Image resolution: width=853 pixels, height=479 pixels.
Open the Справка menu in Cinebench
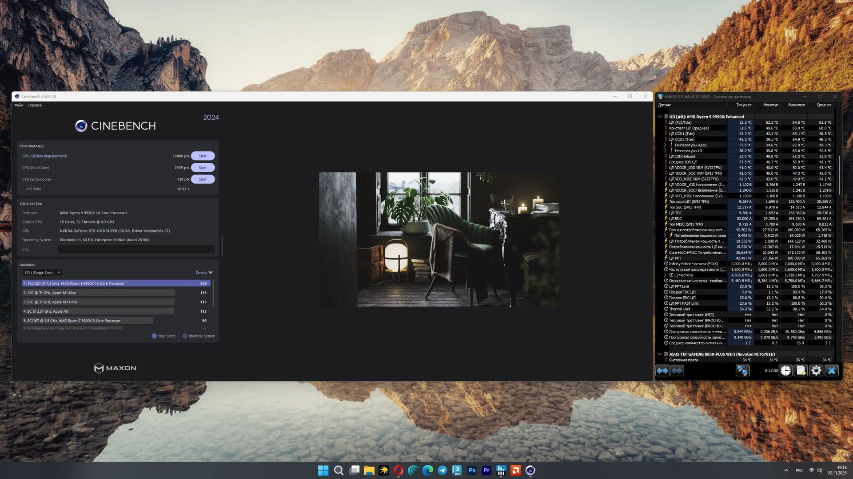coord(35,105)
